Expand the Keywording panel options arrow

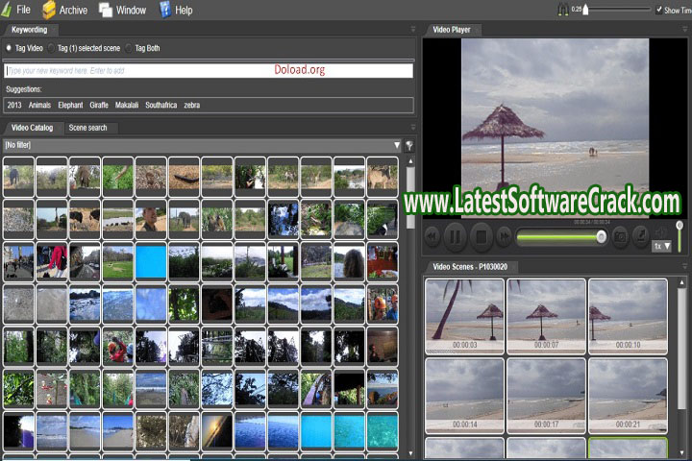click(413, 30)
